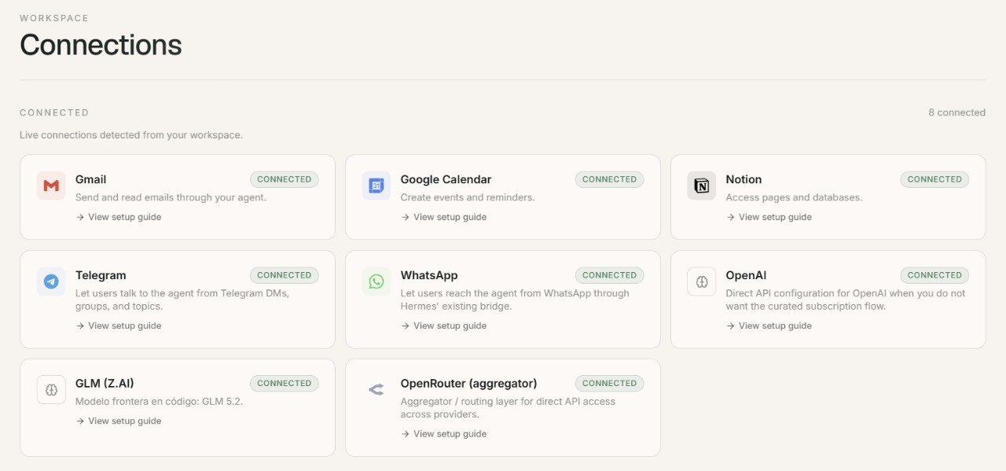Image resolution: width=1006 pixels, height=471 pixels.
Task: Click the 'Aggregator / routing layer' description
Action: tap(508, 408)
